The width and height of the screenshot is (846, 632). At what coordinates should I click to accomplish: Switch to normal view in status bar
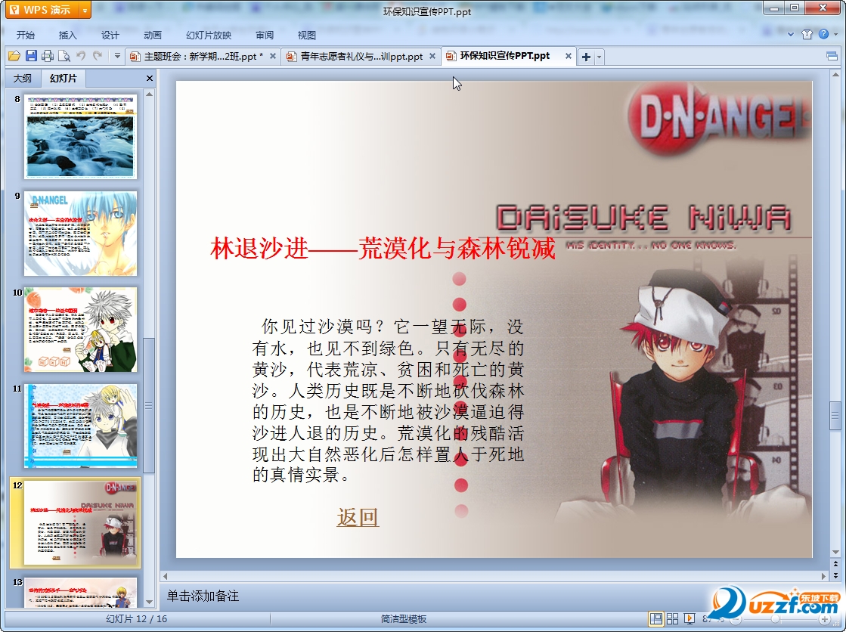coord(656,618)
